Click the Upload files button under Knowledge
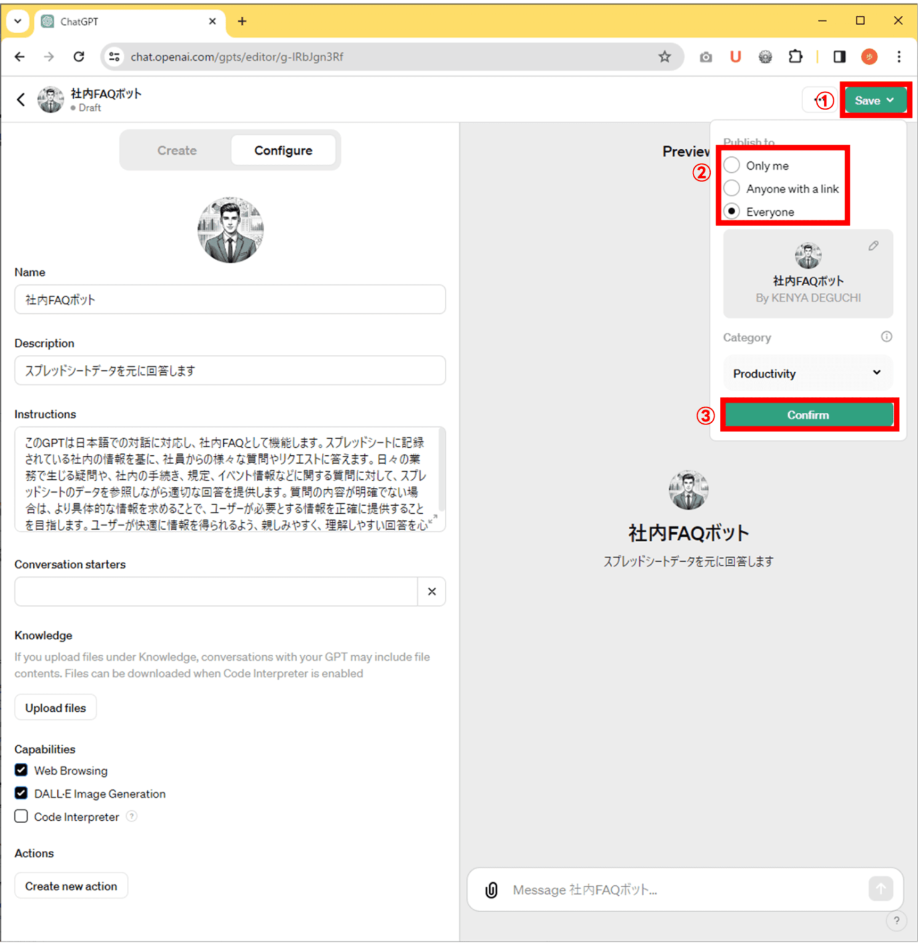This screenshot has height=945, width=918. [55, 707]
